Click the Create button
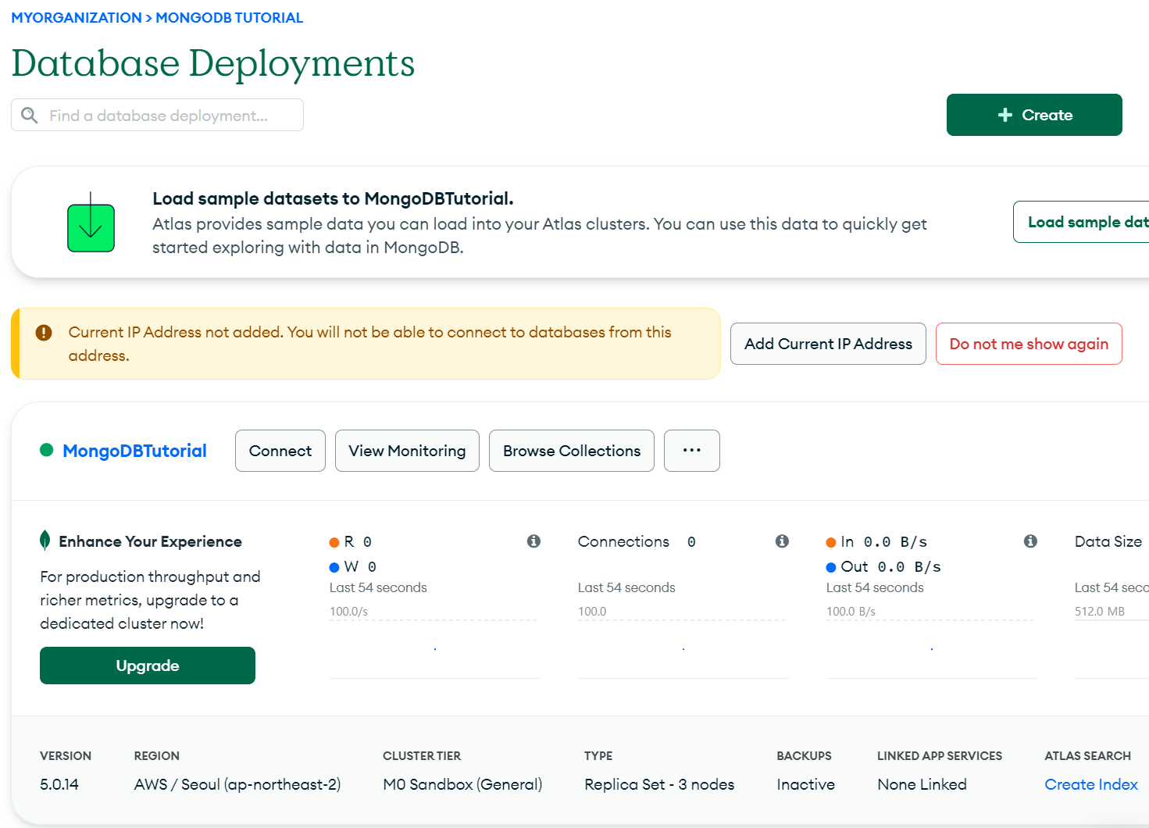1149x828 pixels. (1034, 115)
